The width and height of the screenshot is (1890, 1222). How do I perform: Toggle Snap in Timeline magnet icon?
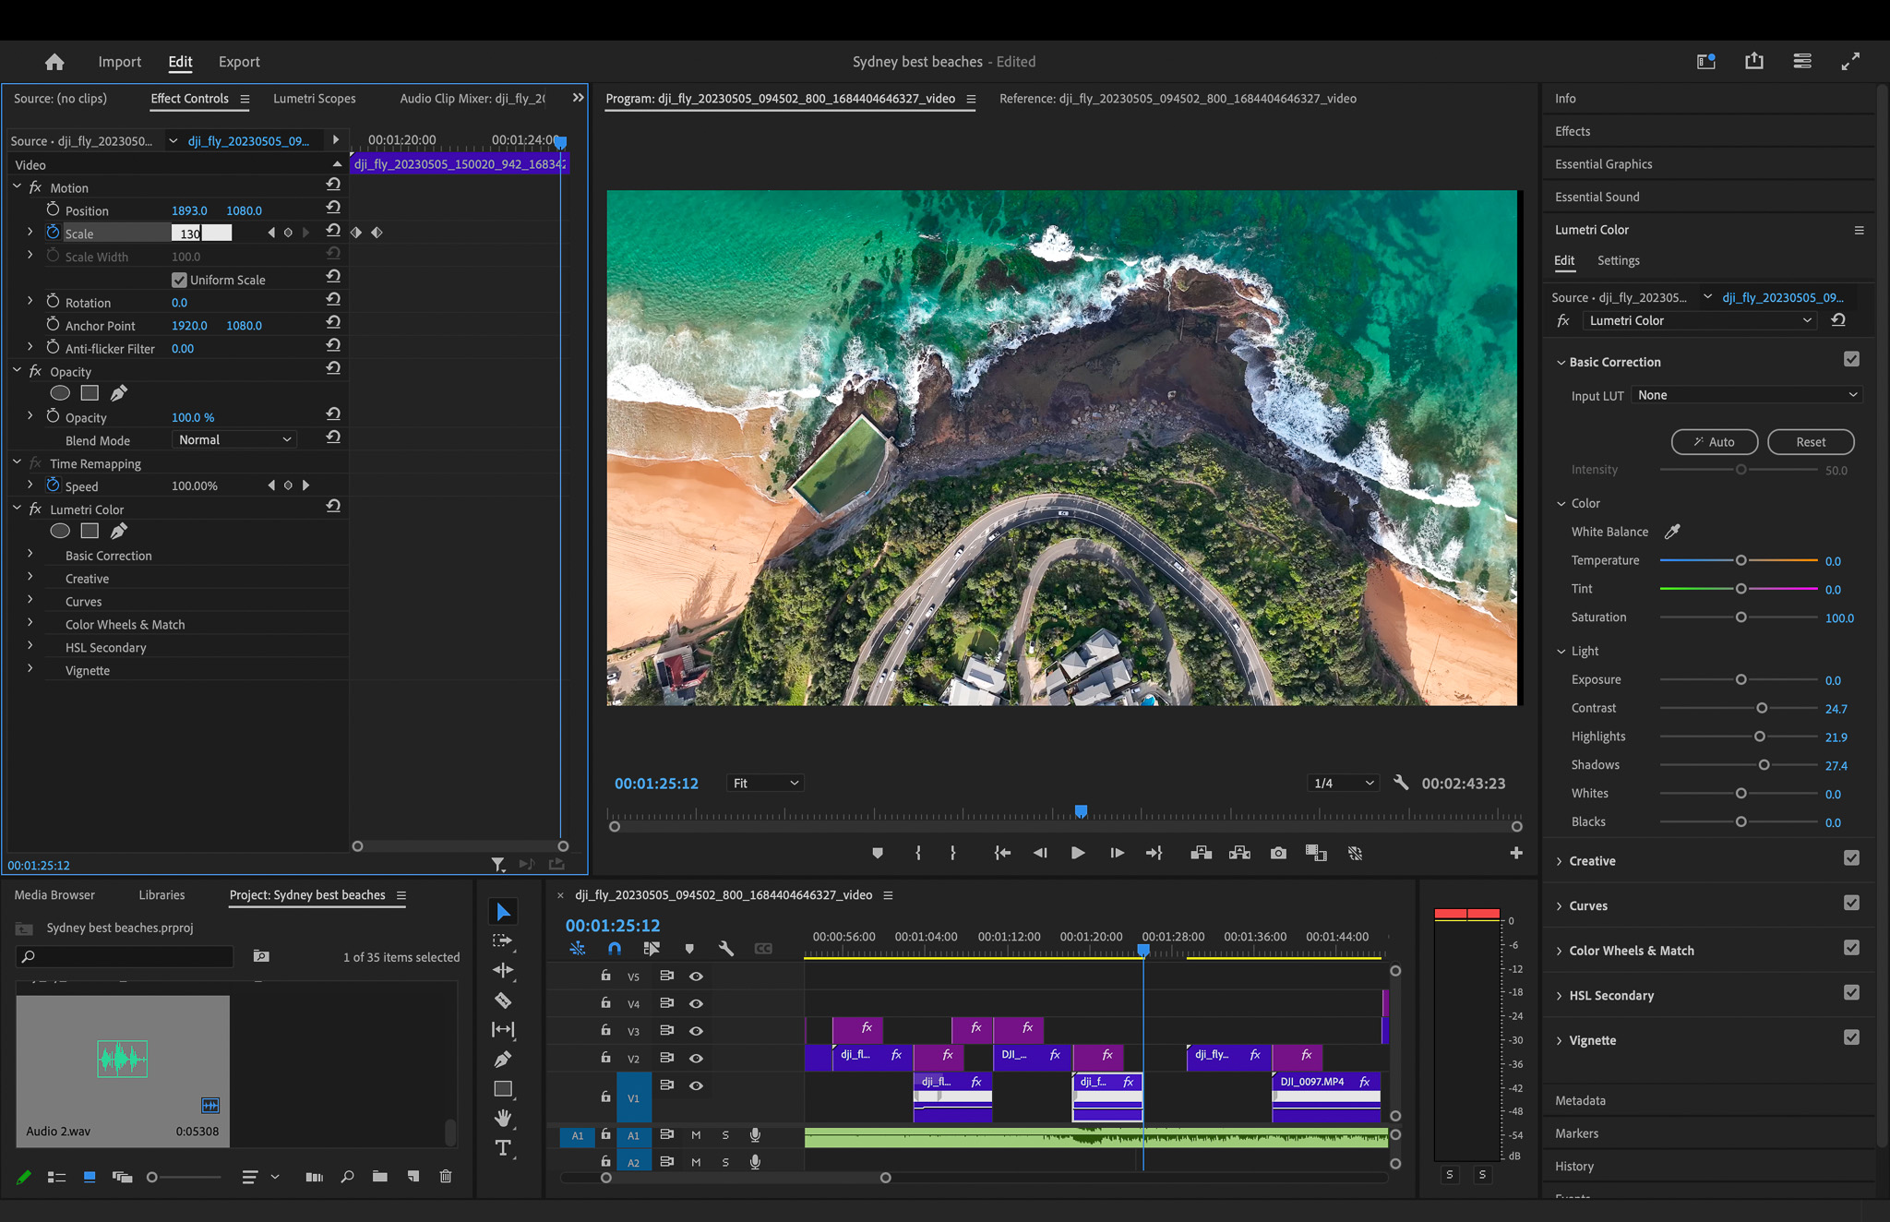[x=615, y=949]
